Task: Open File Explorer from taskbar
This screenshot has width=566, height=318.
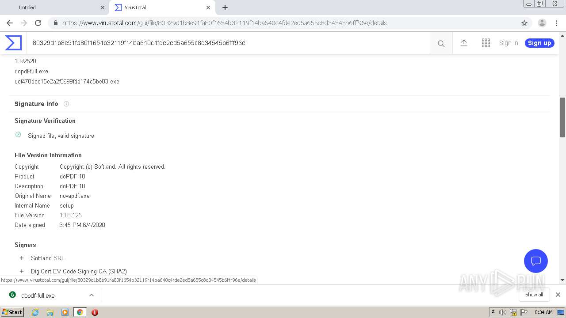Action: [x=50, y=312]
